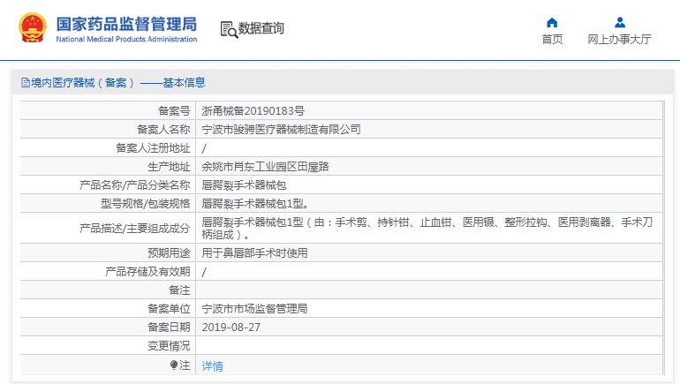Click the 备案单位 row label
Image resolution: width=680 pixels, height=384 pixels.
170,309
